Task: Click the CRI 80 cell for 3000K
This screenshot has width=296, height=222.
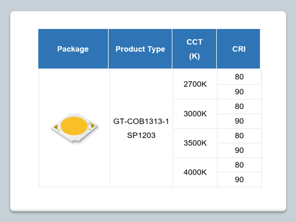Action: point(239,106)
